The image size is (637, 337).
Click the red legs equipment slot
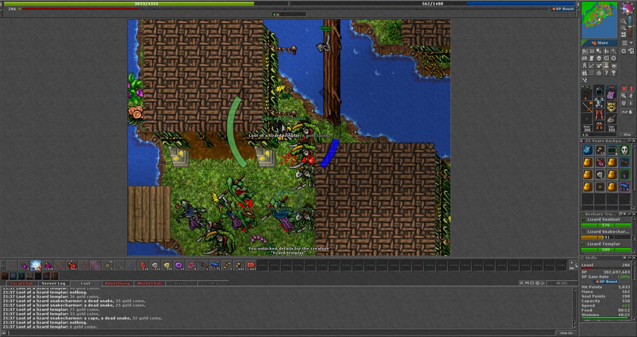[599, 114]
